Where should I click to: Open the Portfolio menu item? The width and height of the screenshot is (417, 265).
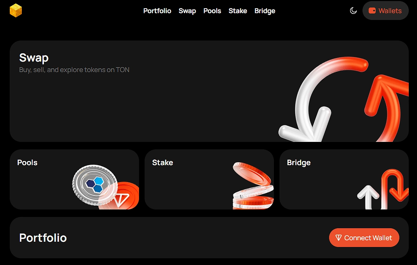click(157, 11)
